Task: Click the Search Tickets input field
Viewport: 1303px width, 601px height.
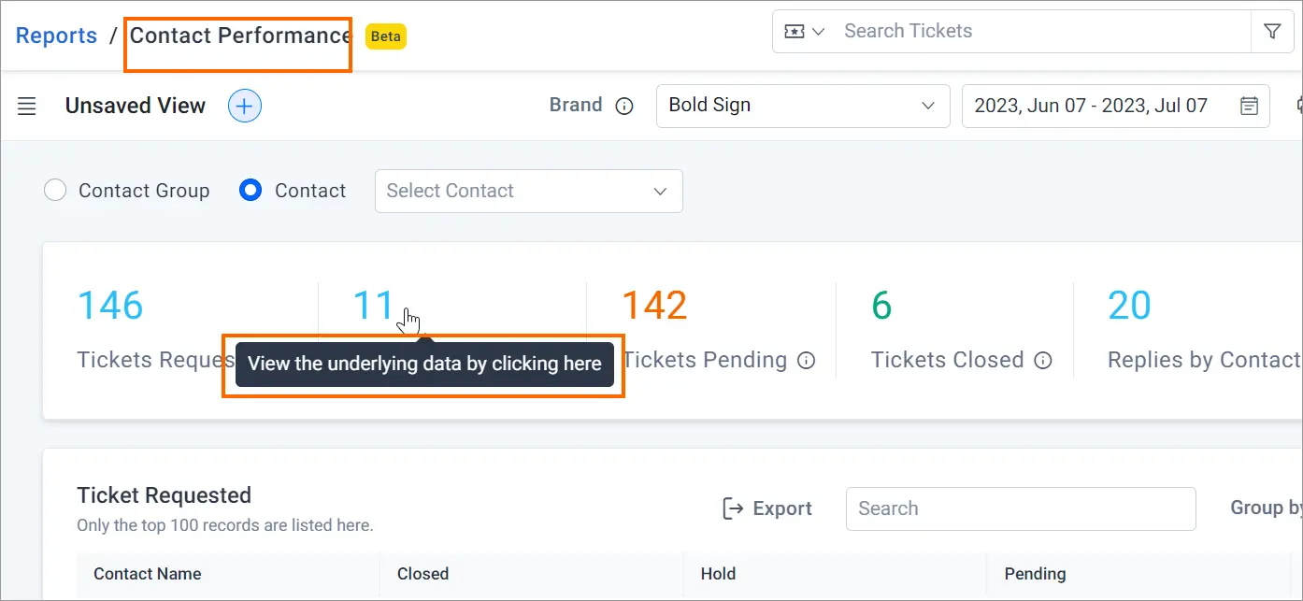Action: click(x=1042, y=31)
